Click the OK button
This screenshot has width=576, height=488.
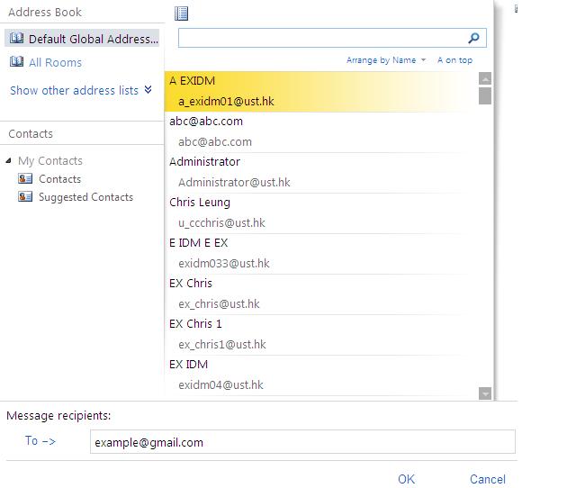(x=407, y=479)
